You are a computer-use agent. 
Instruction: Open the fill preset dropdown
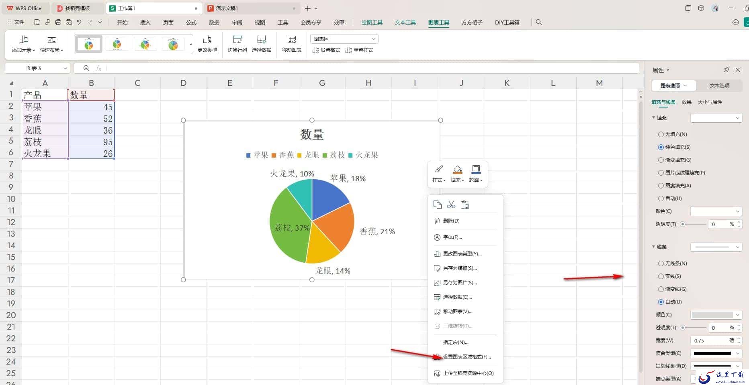[x=716, y=118]
